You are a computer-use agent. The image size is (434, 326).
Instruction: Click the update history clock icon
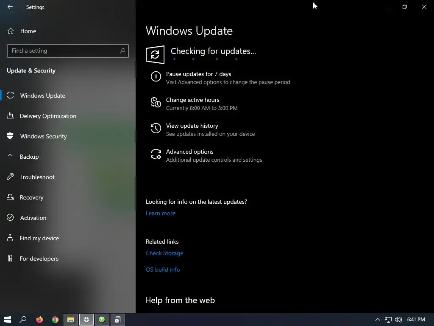click(156, 128)
